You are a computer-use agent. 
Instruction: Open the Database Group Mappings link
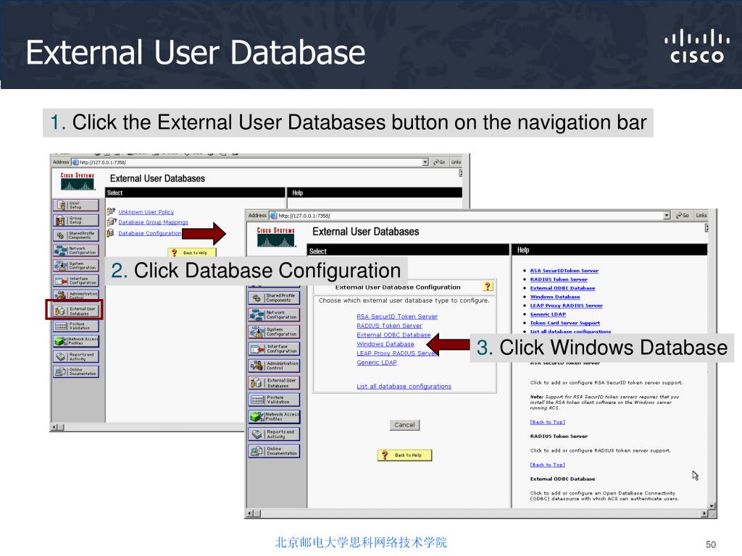[154, 222]
